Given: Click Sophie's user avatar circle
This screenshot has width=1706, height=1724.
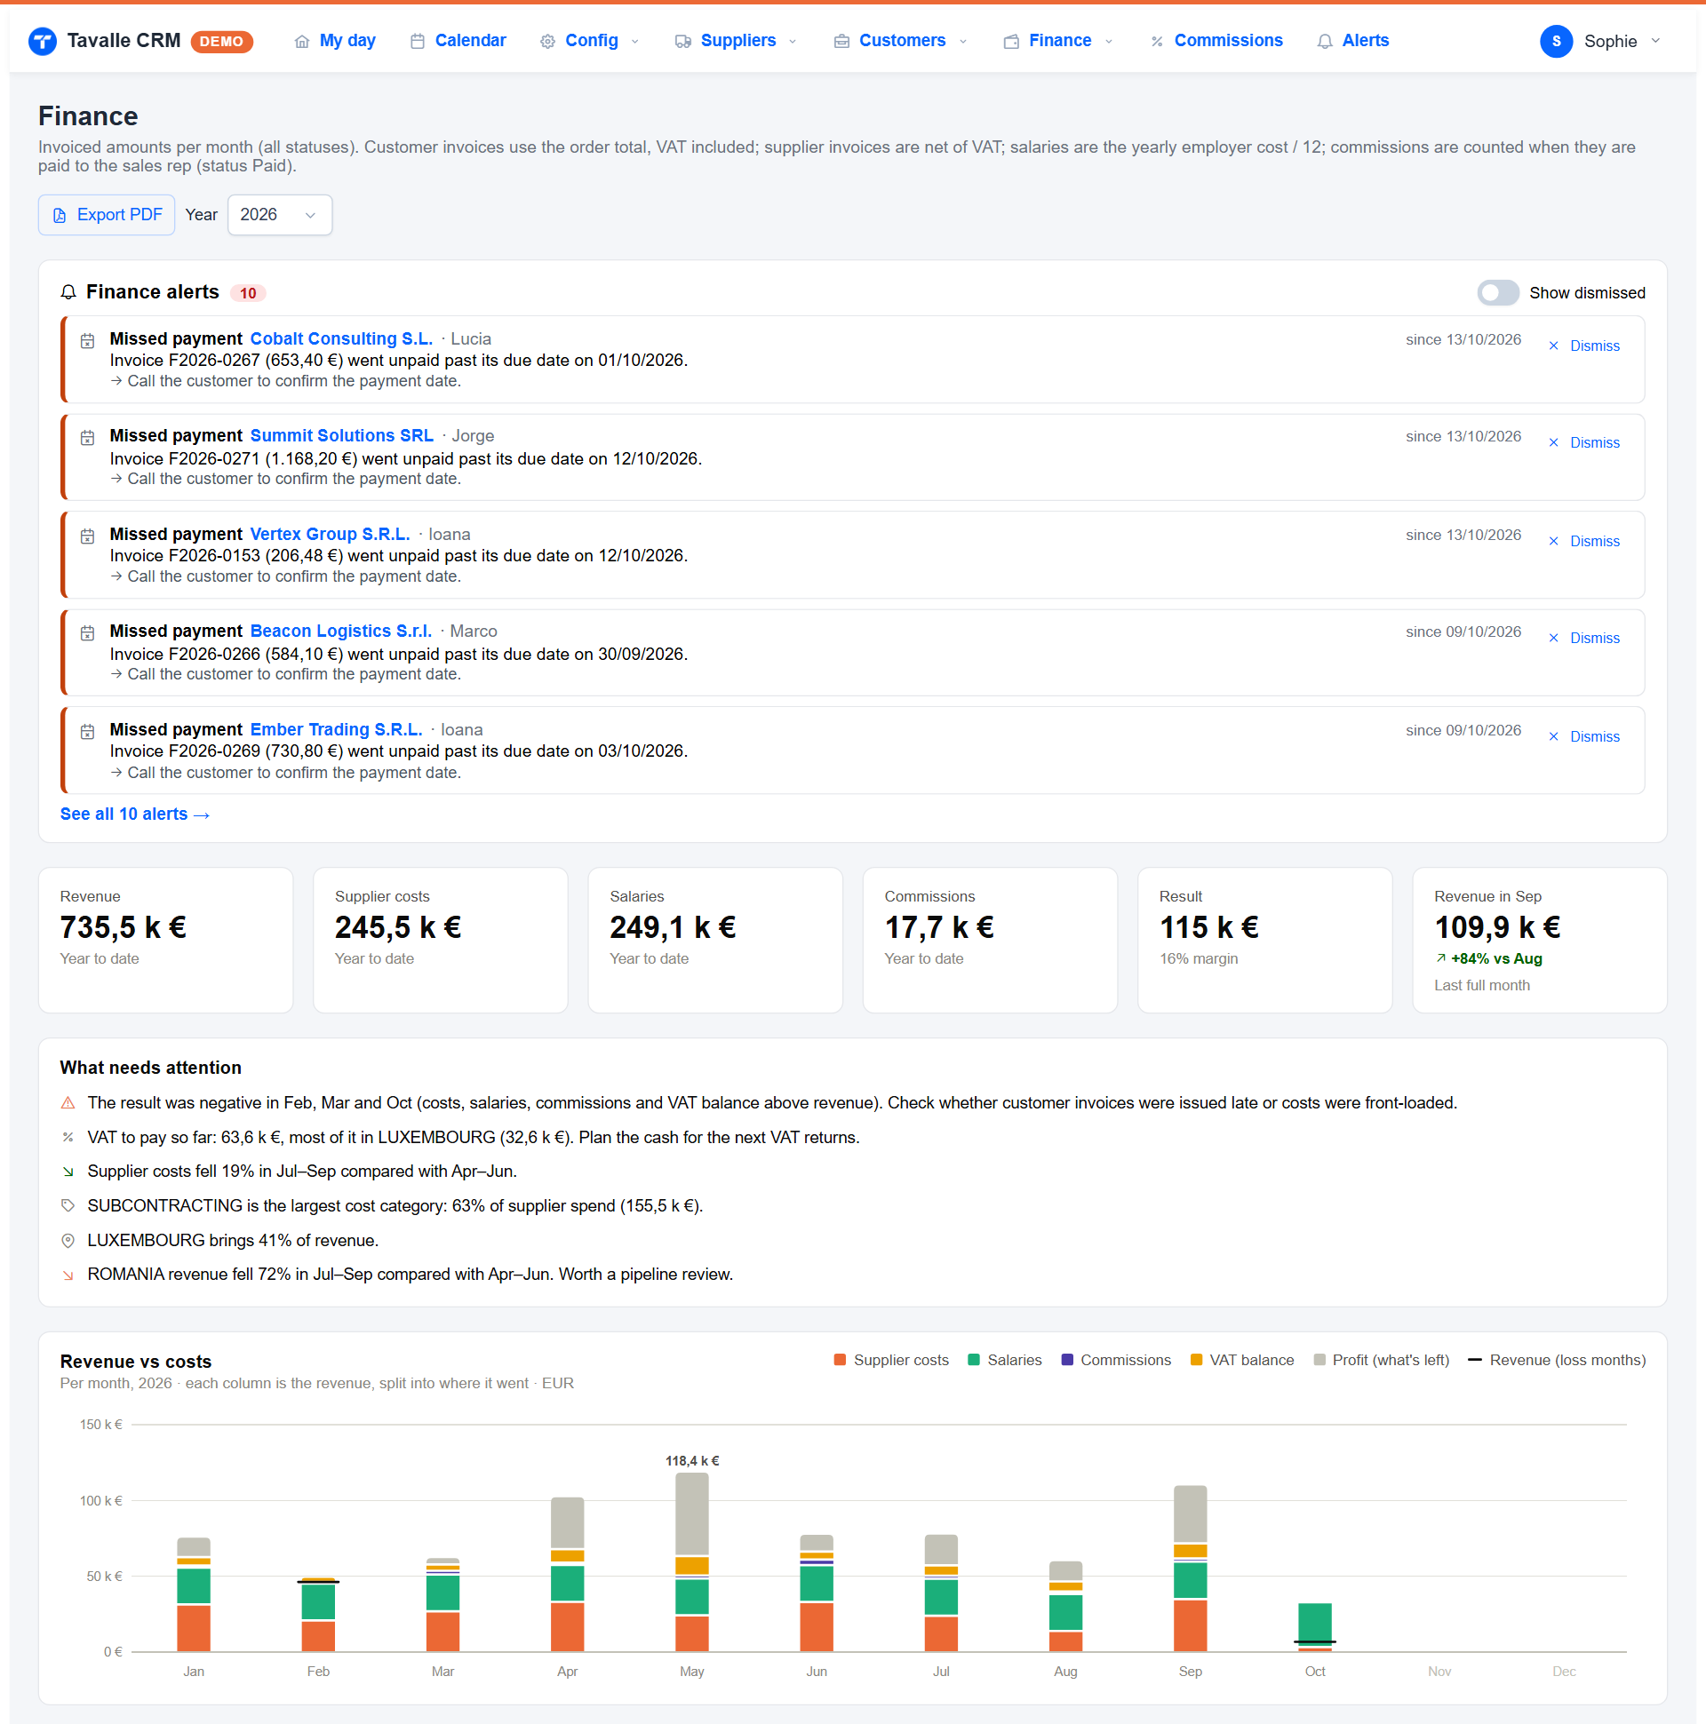Looking at the screenshot, I should (x=1555, y=41).
